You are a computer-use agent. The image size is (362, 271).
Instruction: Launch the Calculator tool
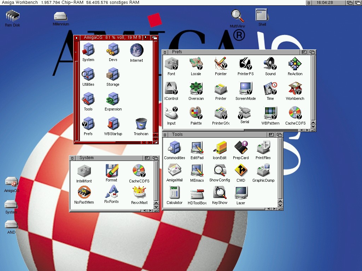174,193
